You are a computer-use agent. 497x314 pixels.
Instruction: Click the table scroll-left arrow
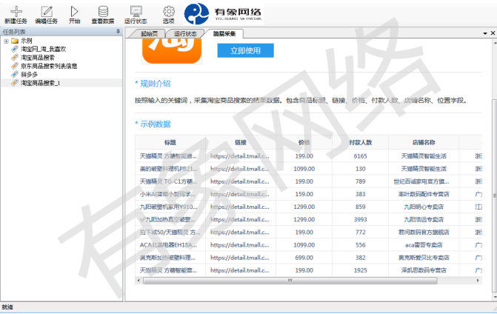tap(139, 281)
